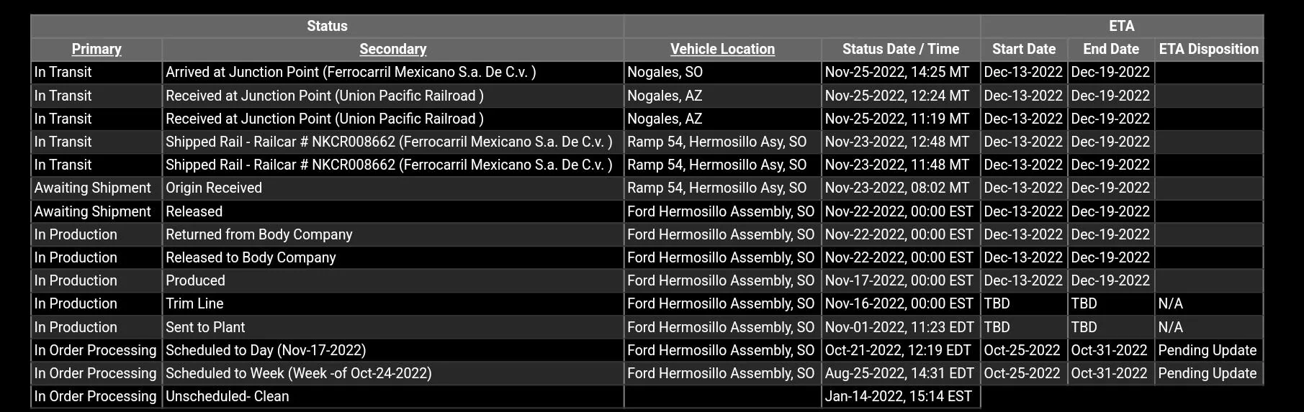Click the Nov-17-2022, 00:00 EST timestamp
Screen dimensions: 1304x412
[899, 280]
